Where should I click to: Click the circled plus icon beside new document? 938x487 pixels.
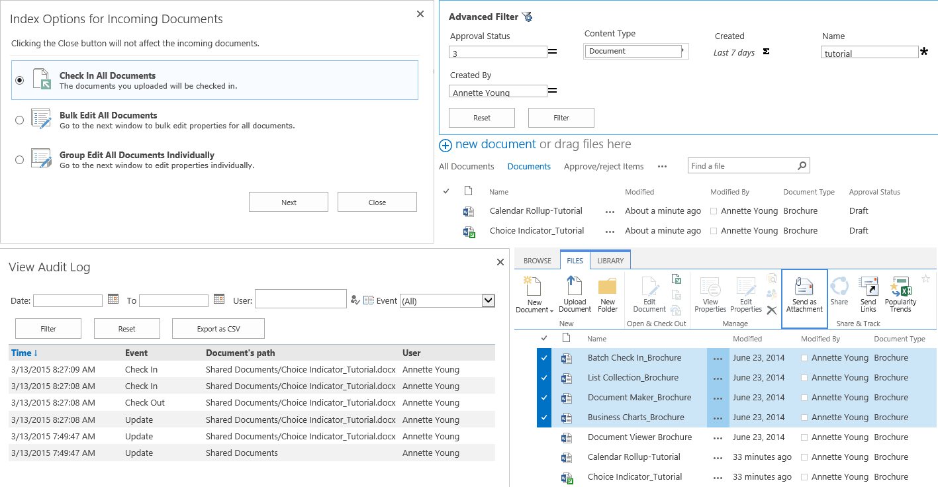[x=446, y=145]
